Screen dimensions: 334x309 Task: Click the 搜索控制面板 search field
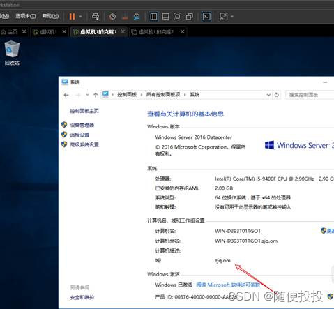[x=310, y=95]
